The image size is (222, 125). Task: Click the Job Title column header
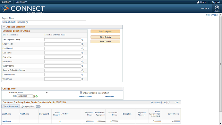click(x=65, y=114)
